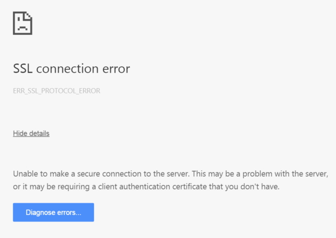Click the 'client authentication certificate' text
The height and width of the screenshot is (238, 336).
point(153,187)
